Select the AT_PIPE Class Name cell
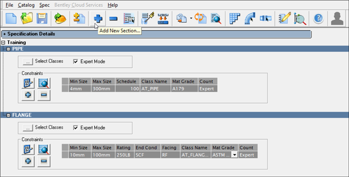This screenshot has width=349, height=177. (x=156, y=89)
